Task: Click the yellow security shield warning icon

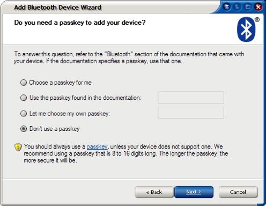Action: [x=18, y=147]
